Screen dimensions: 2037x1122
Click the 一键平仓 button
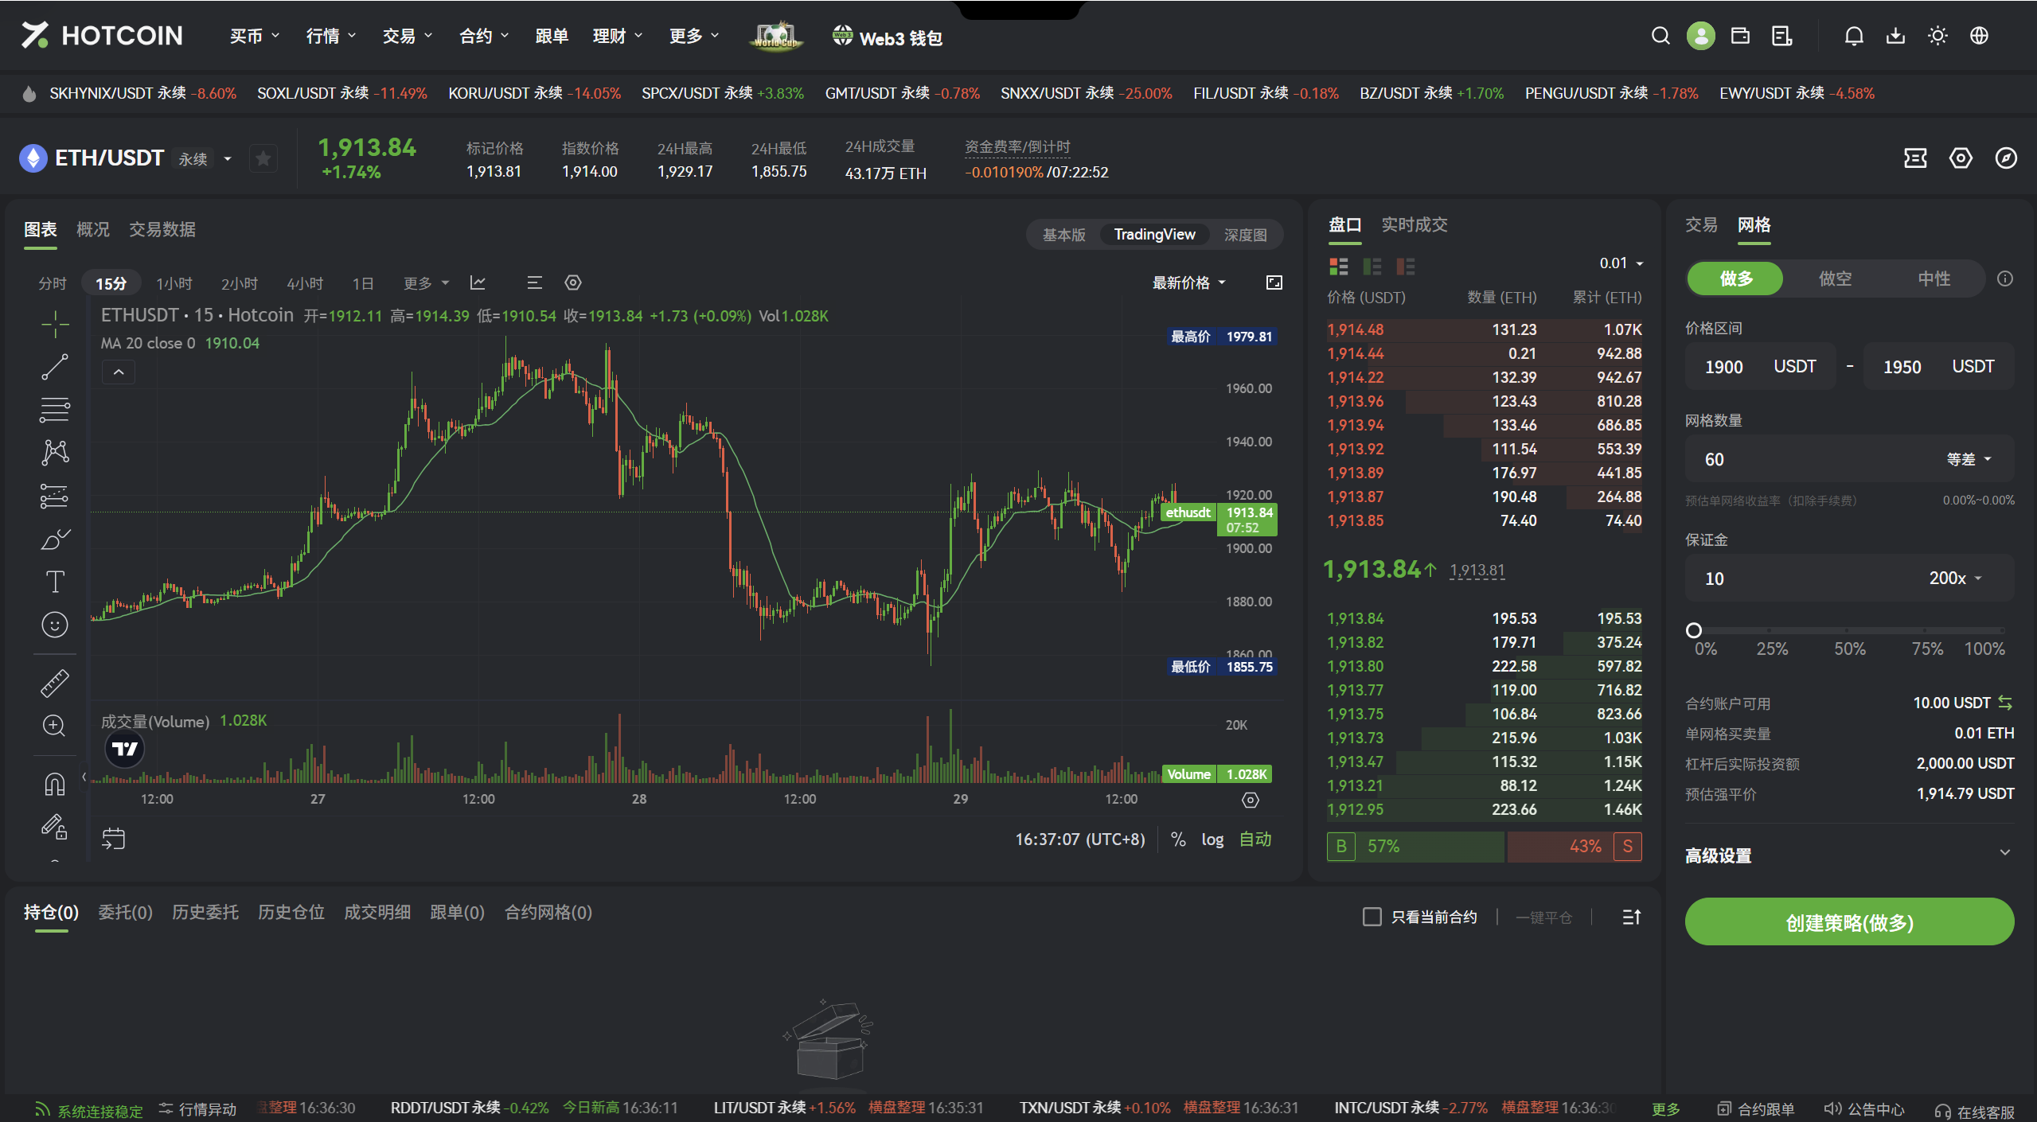[x=1543, y=917]
